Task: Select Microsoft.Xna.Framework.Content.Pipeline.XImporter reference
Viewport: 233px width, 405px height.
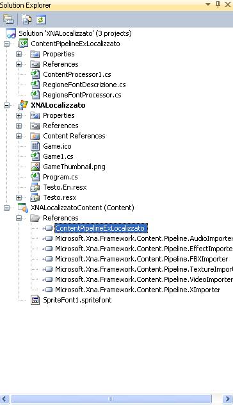Action: [138, 290]
